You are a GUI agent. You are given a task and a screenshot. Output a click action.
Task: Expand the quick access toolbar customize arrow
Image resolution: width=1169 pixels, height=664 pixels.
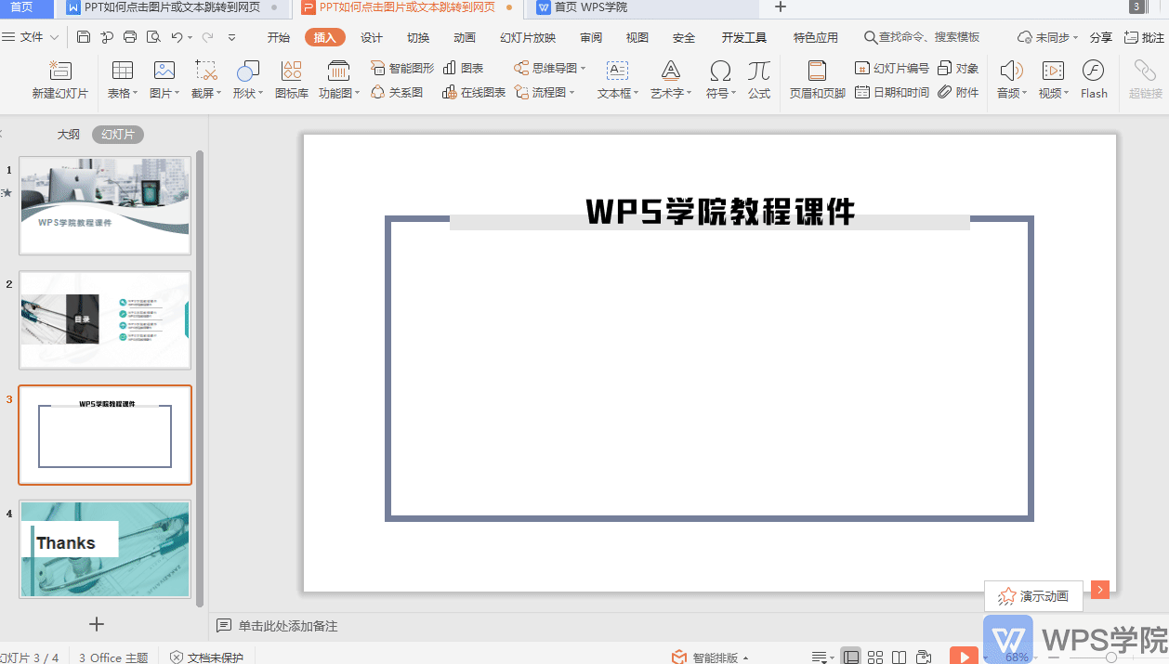[x=231, y=37]
